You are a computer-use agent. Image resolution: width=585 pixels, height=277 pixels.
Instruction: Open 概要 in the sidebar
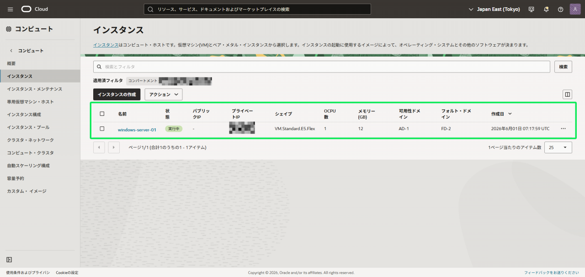click(11, 63)
